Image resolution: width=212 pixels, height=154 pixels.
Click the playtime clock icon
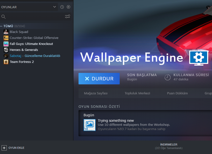pyautogui.click(x=168, y=77)
